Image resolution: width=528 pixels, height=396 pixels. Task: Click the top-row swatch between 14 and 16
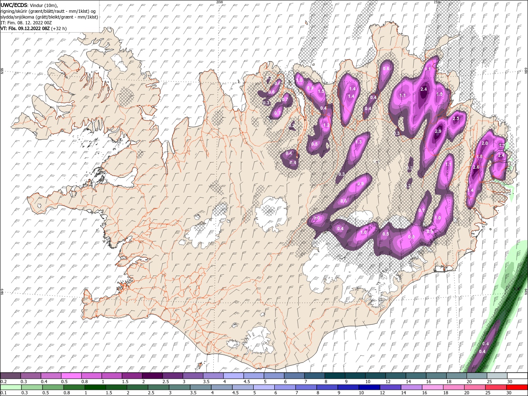[416, 376]
